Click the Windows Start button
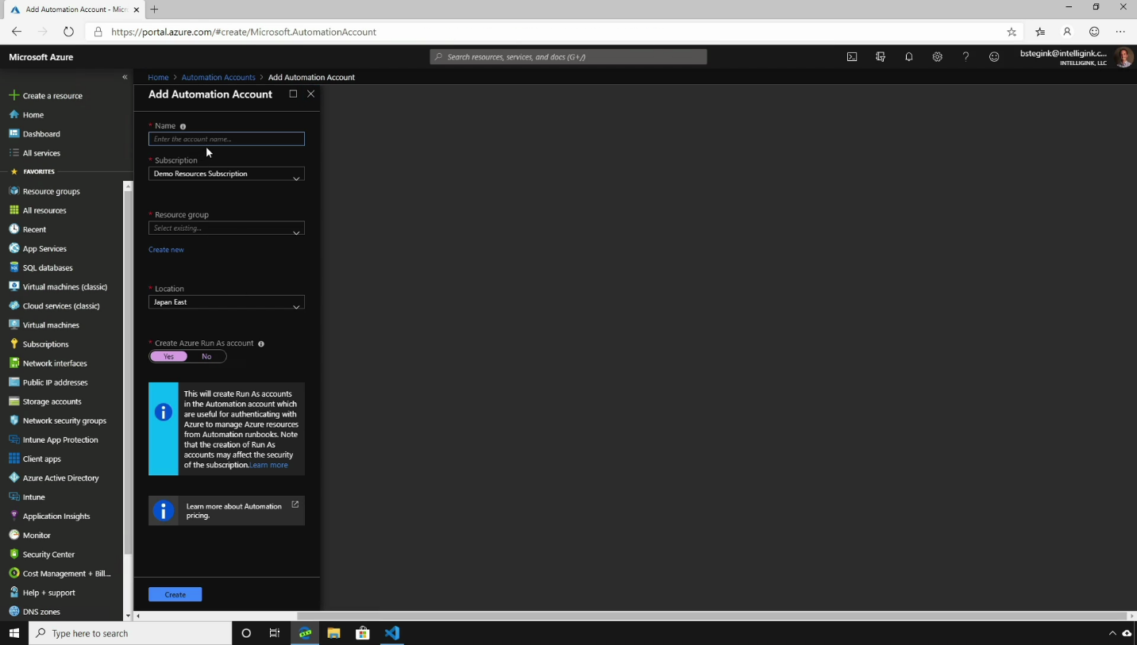This screenshot has height=645, width=1137. pyautogui.click(x=13, y=632)
